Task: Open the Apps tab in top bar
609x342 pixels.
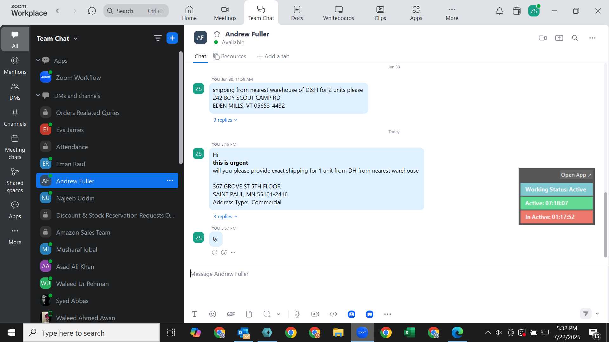Action: 416,13
